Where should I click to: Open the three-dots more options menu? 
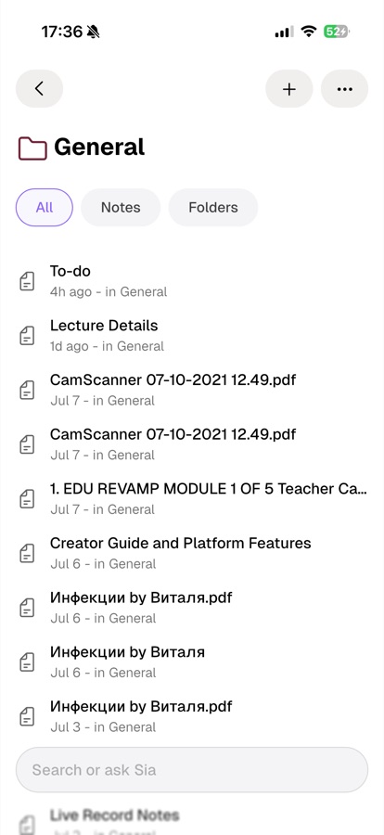click(x=345, y=88)
